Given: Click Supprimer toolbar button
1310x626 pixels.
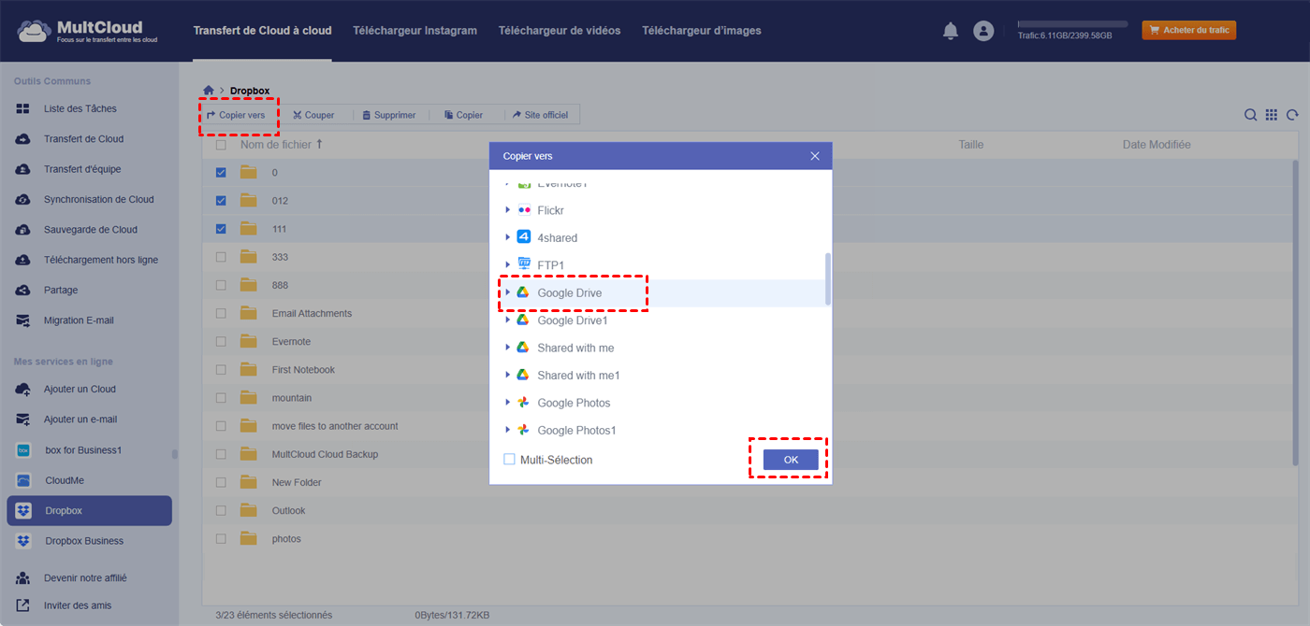Looking at the screenshot, I should [389, 115].
